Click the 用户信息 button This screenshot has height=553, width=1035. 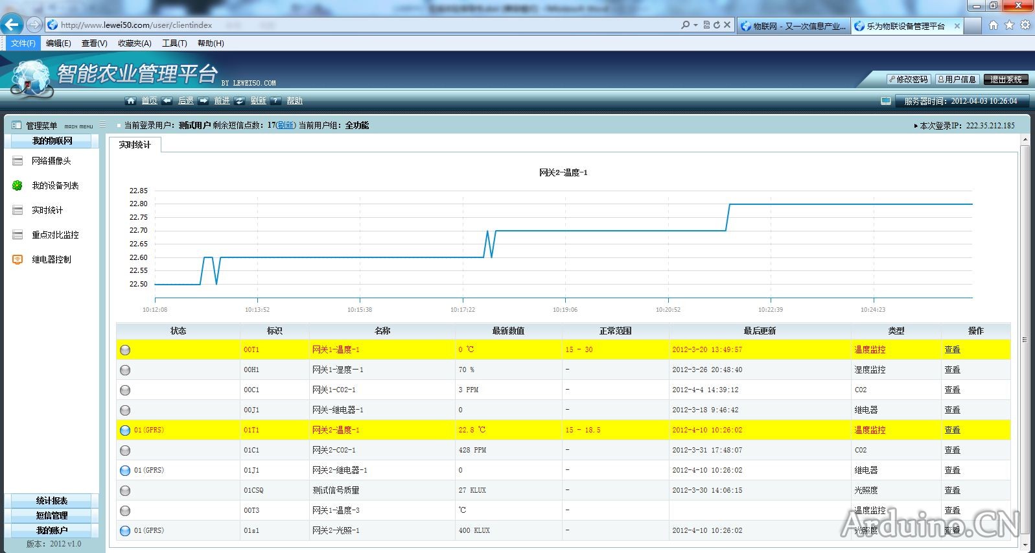957,79
